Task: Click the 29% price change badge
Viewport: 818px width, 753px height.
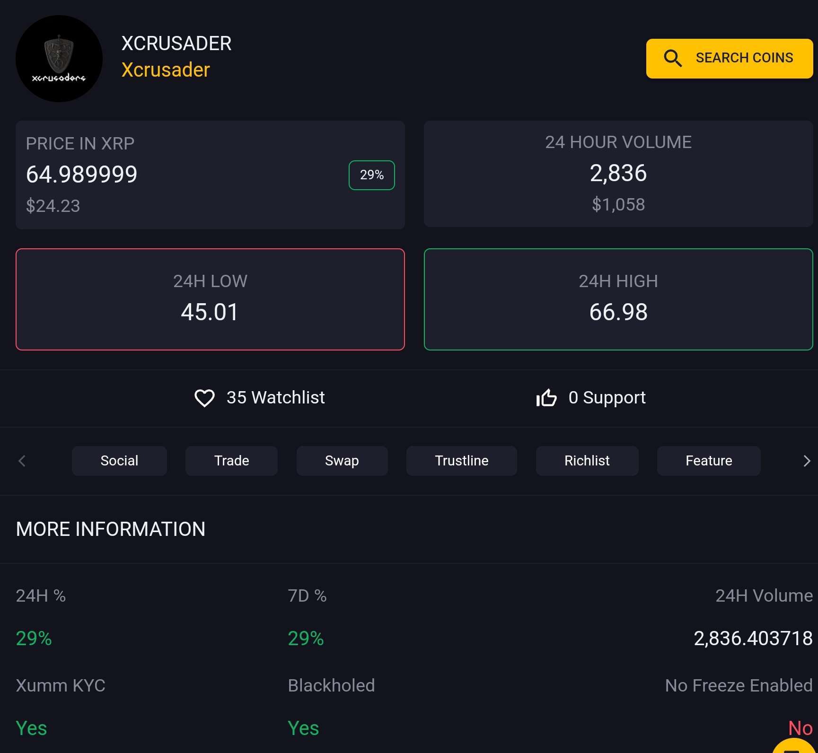Action: click(372, 175)
